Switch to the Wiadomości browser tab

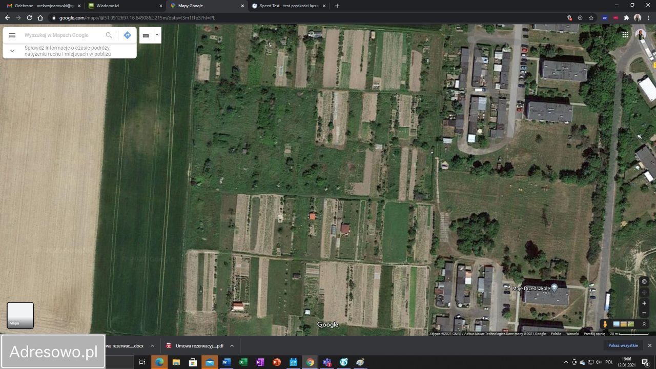123,6
